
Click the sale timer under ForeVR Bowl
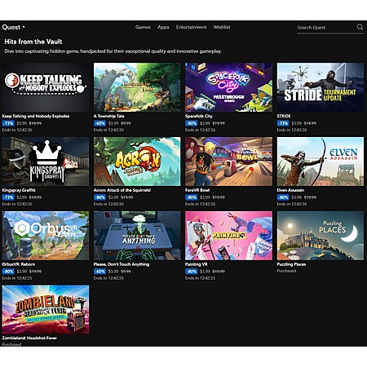pyautogui.click(x=200, y=204)
